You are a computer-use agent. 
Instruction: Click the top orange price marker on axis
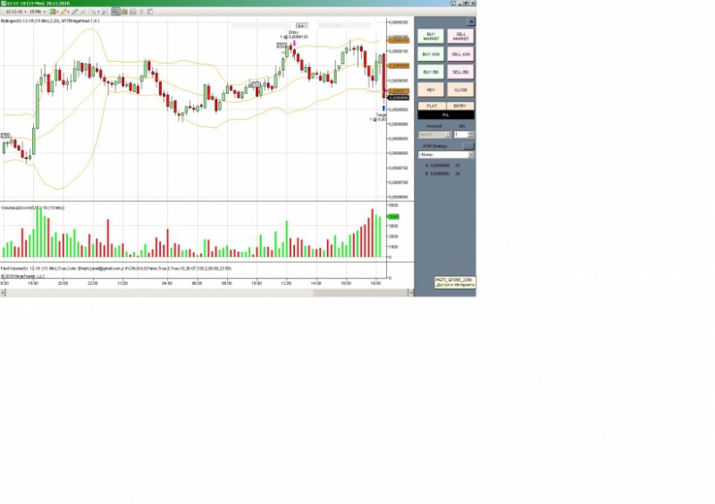(x=399, y=40)
